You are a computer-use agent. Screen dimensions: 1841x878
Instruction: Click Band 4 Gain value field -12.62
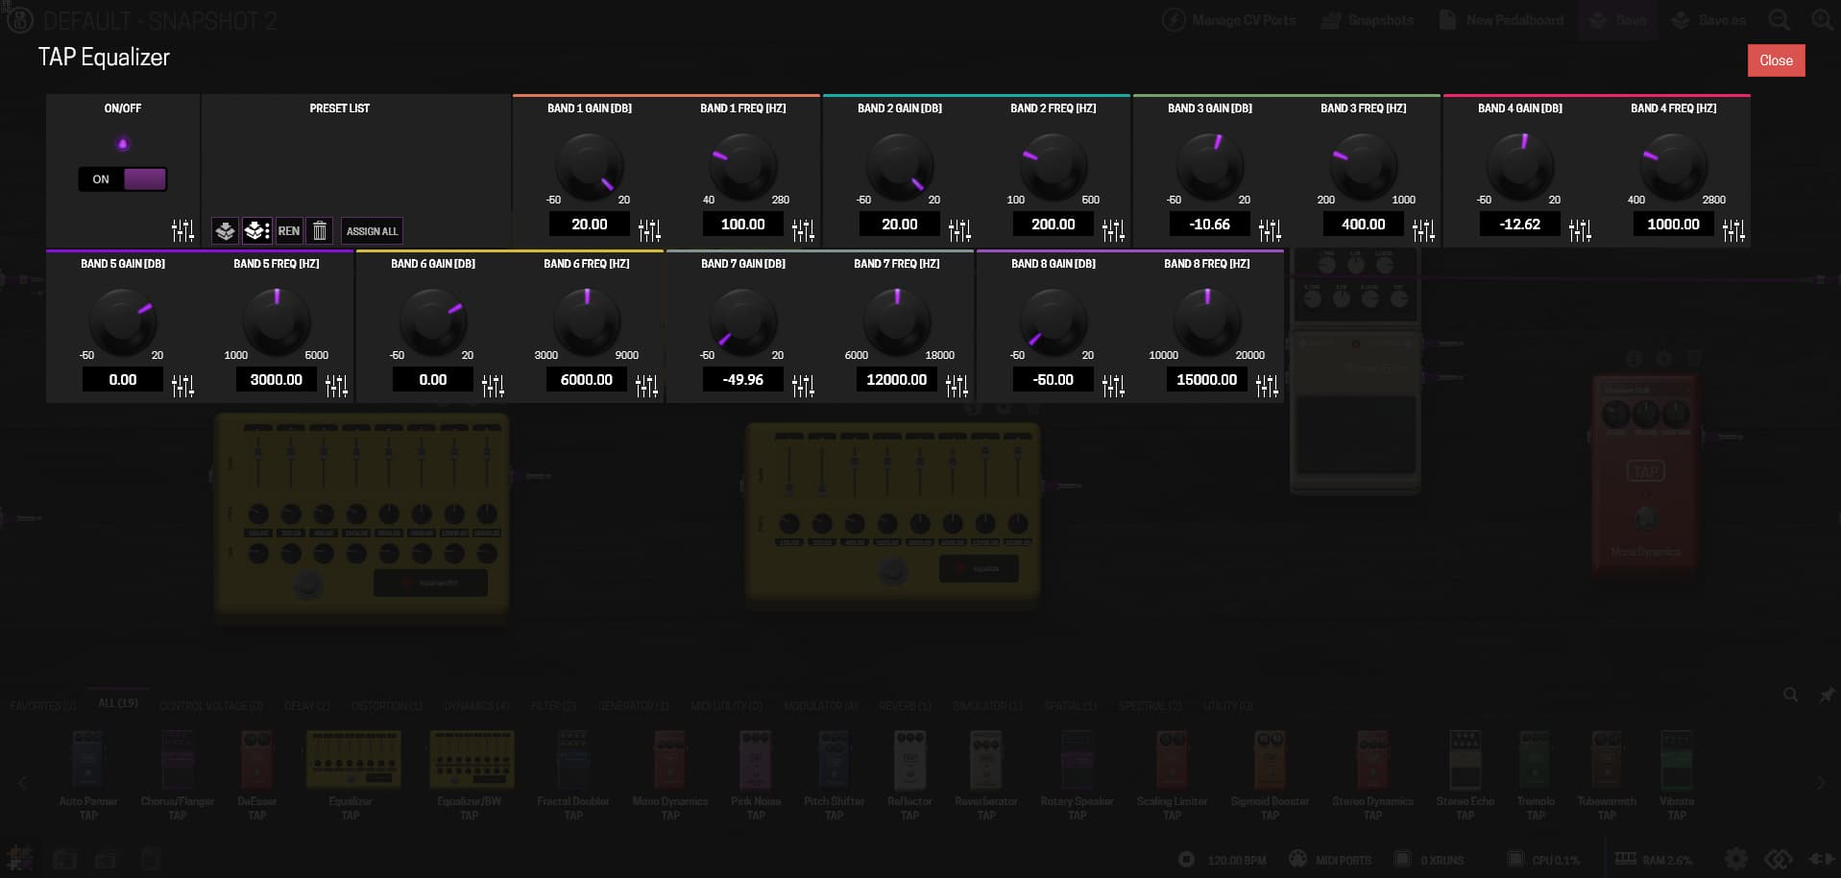[x=1520, y=225]
